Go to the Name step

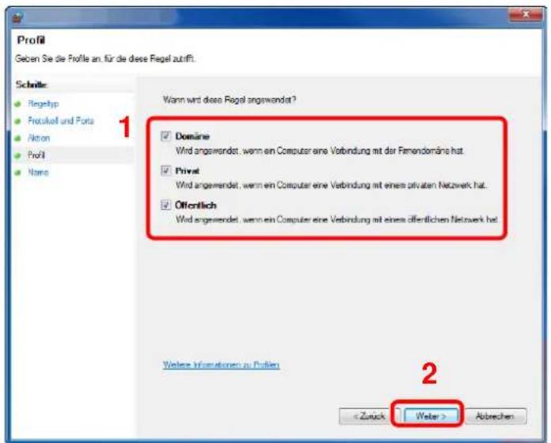38,173
